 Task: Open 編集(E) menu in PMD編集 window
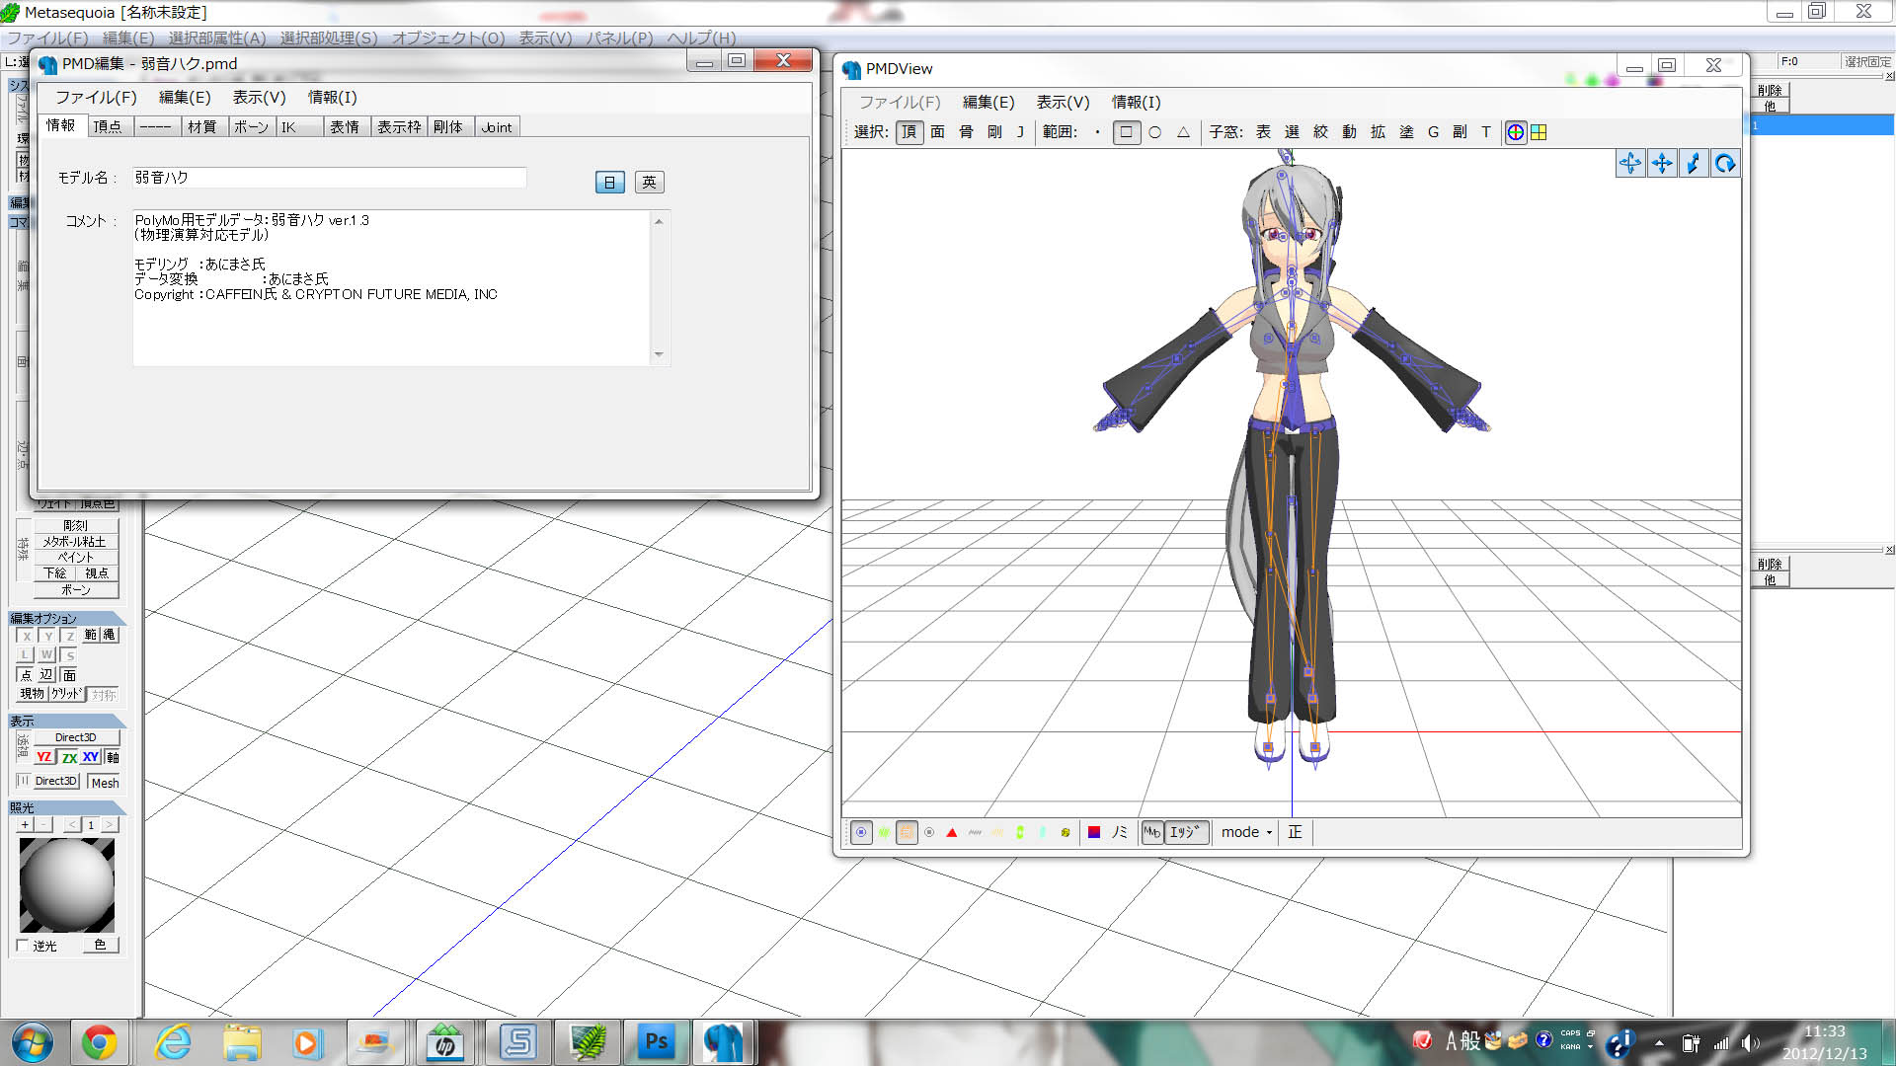click(x=185, y=97)
